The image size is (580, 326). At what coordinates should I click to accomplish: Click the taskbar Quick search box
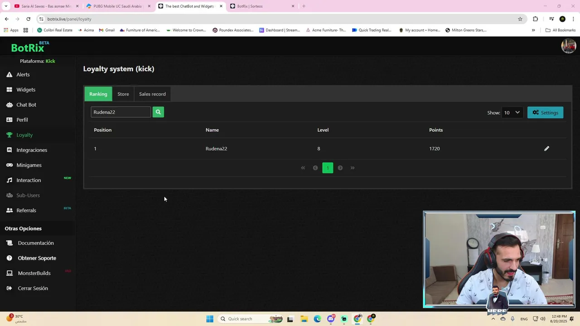[x=251, y=319]
